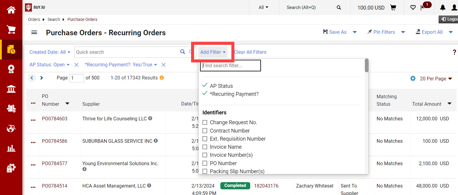Open the Contracts ribbon icon in sidebar
458x195 pixels.
[11, 69]
